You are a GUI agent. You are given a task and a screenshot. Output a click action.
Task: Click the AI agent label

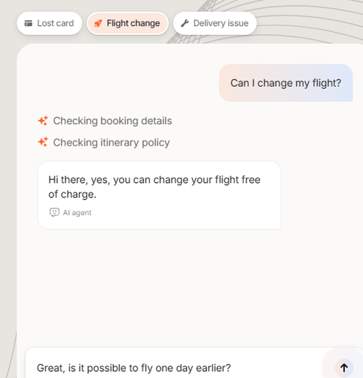(x=77, y=213)
